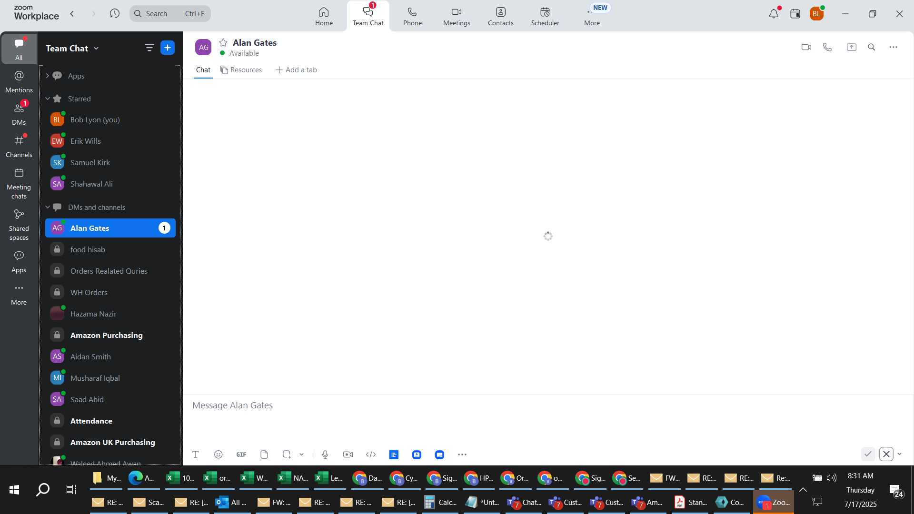Open the history clock icon
This screenshot has width=914, height=514.
click(114, 14)
